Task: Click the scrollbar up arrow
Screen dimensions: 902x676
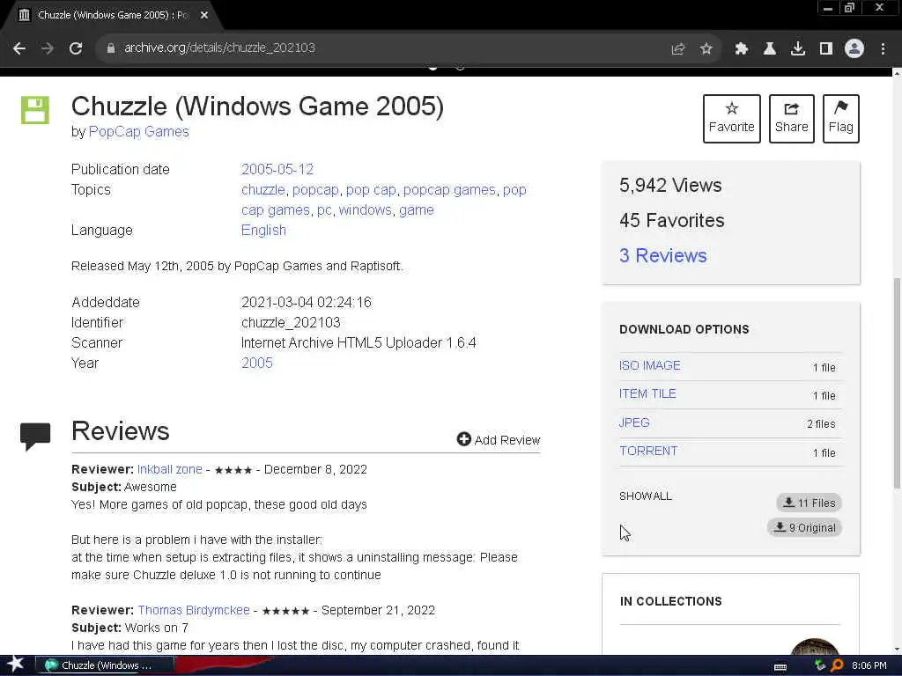Action: tap(897, 73)
